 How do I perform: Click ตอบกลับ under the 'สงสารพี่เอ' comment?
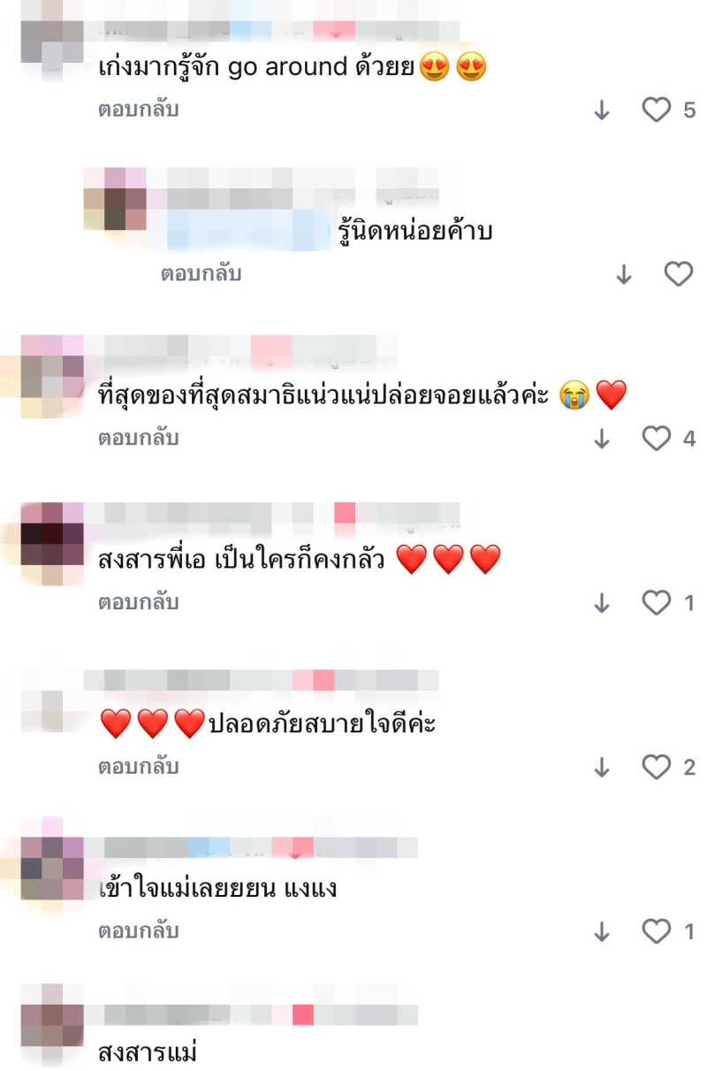pos(138,603)
